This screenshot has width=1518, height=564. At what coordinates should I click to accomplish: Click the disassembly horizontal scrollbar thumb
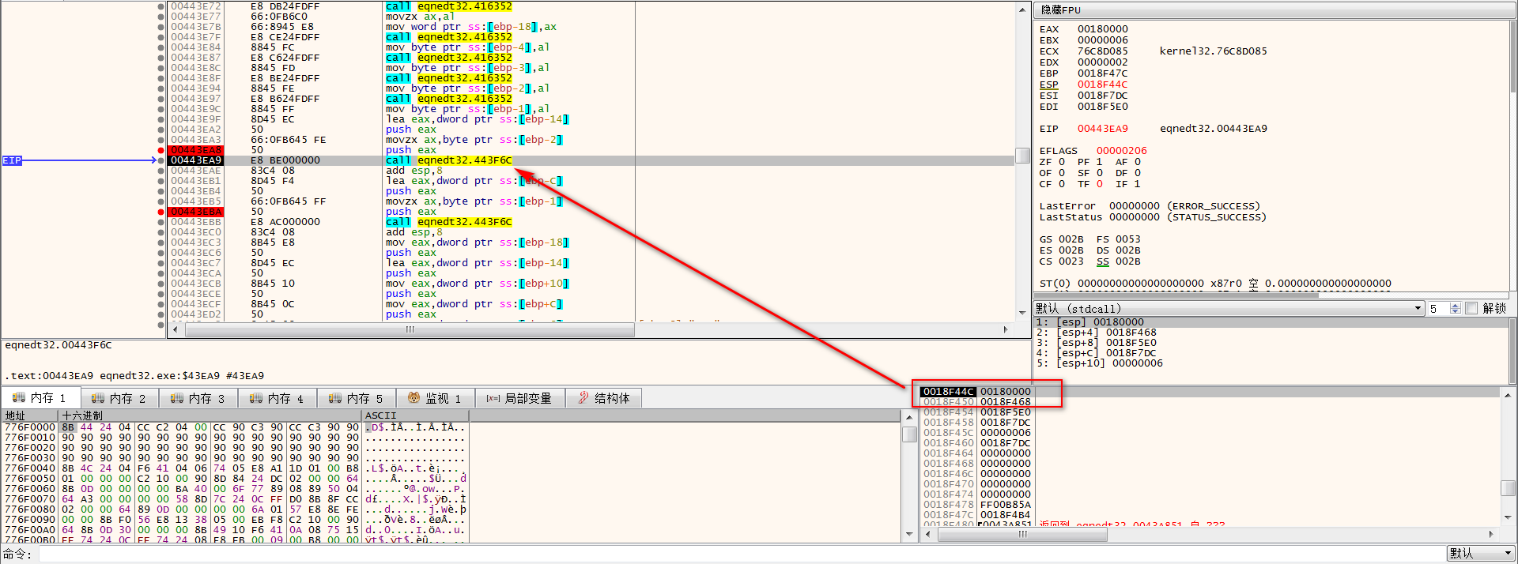tap(410, 329)
